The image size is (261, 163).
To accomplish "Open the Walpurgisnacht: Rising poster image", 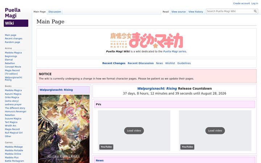I will click(64, 129).
